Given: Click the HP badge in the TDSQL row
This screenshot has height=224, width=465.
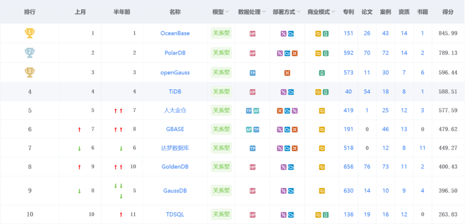Looking at the screenshot, I should tap(252, 215).
